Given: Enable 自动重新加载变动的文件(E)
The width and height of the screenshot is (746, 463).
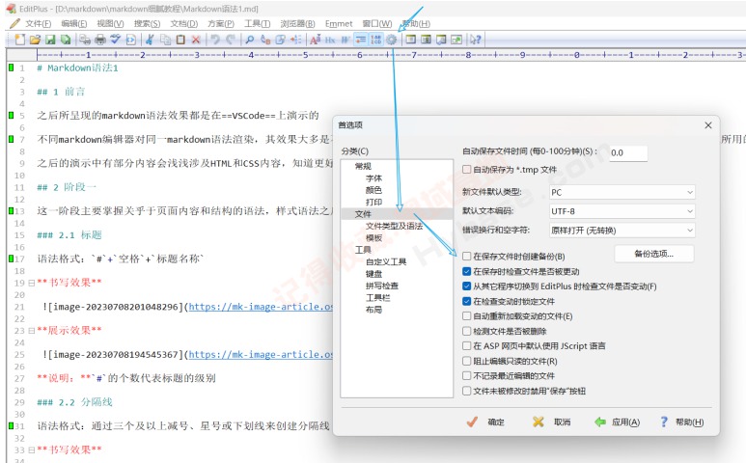Looking at the screenshot, I should [x=467, y=316].
